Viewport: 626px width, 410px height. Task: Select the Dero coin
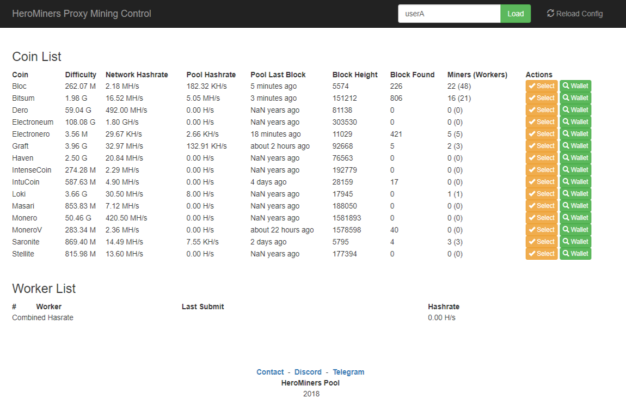(542, 110)
